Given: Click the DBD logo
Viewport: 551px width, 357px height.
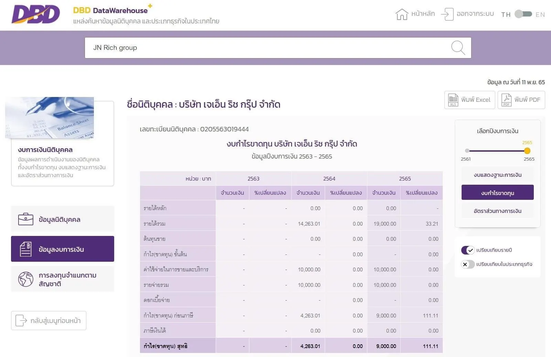Looking at the screenshot, I should 36,14.
